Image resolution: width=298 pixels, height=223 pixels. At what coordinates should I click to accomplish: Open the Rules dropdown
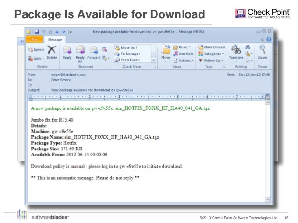click(x=182, y=47)
